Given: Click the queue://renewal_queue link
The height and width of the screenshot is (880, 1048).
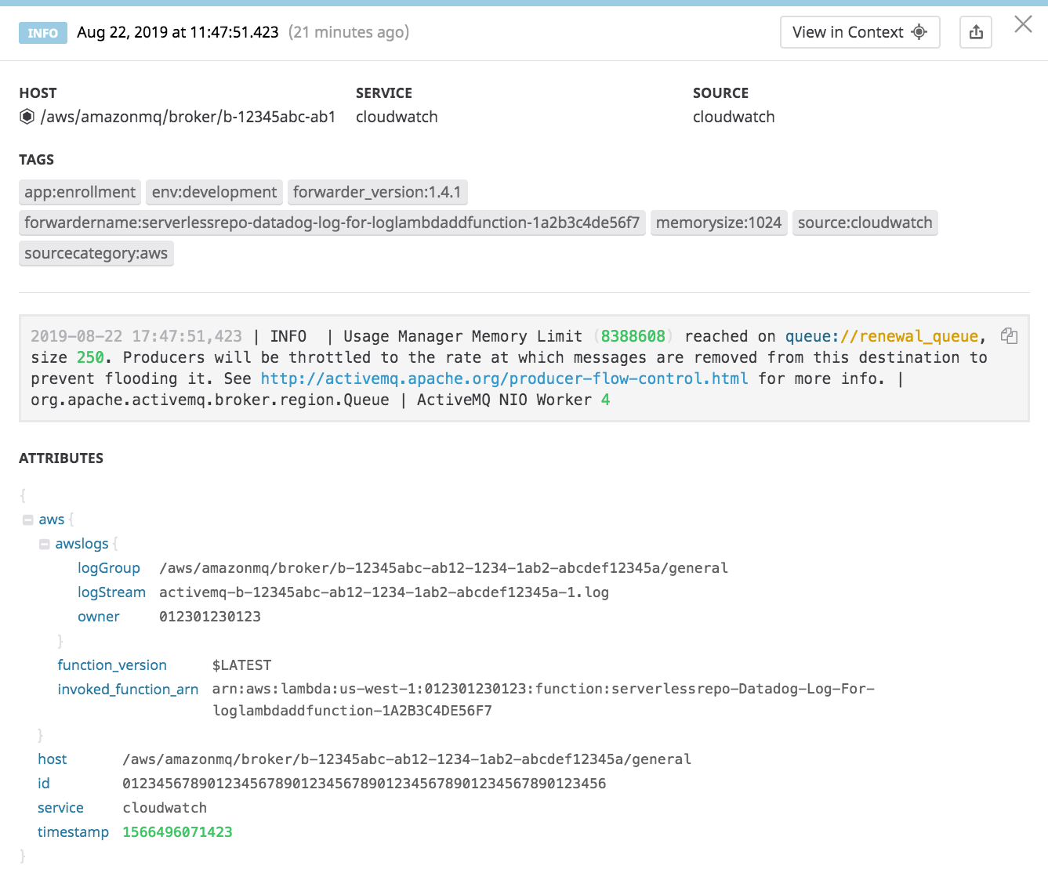Looking at the screenshot, I should tap(881, 335).
